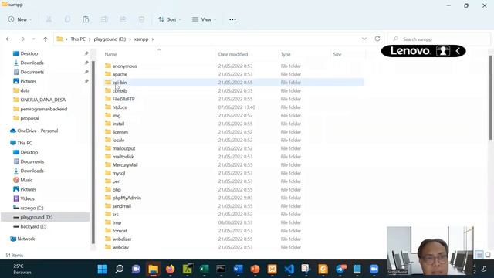Screen dimensions: 494x278
Task: Open the Windows Start menu
Action: [x=102, y=269]
